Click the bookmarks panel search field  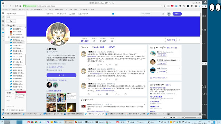point(16,17)
